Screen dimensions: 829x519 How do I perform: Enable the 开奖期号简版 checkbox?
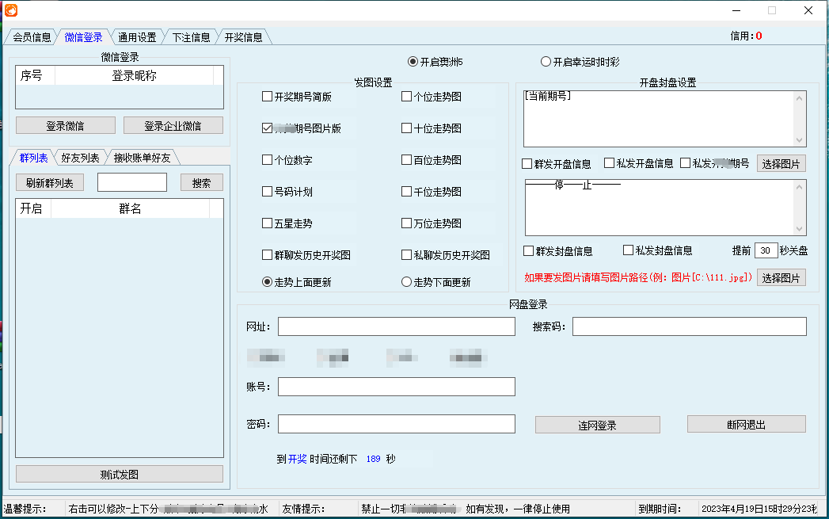(268, 97)
